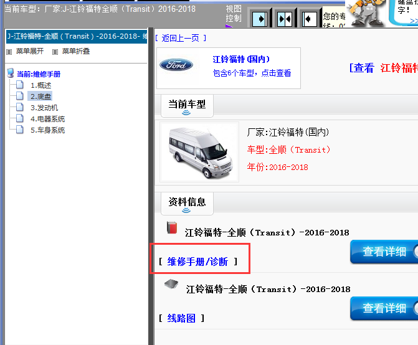
Task: Click 当前车型 header text at top
Action: [100, 9]
